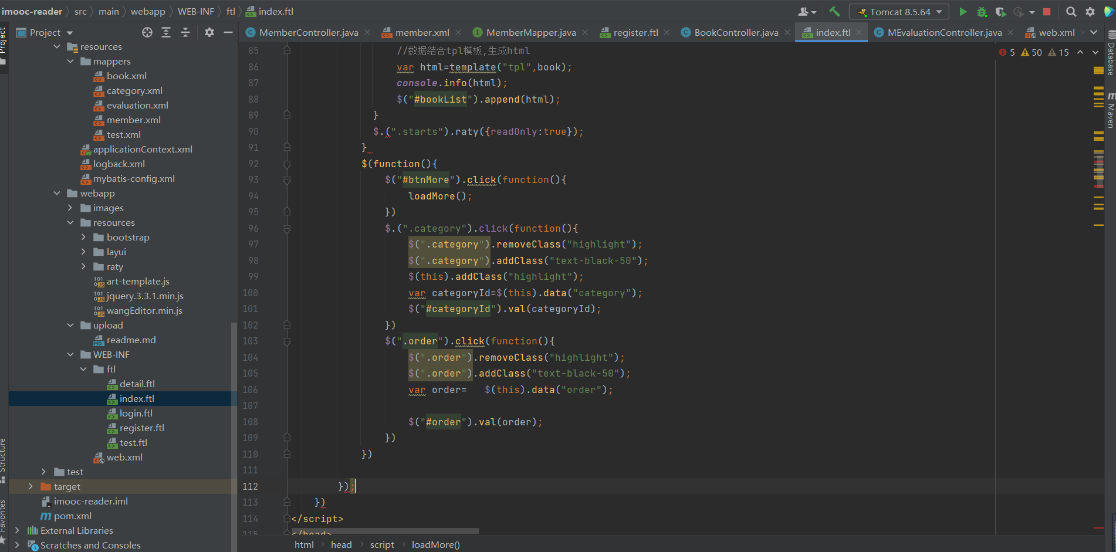The width and height of the screenshot is (1116, 552).
Task: Expand the images folder
Action: [x=70, y=208]
